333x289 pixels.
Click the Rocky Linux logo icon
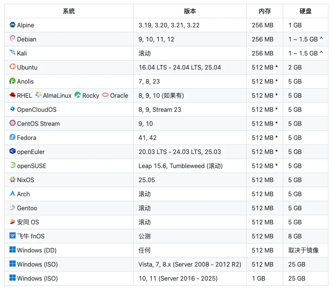(78, 95)
